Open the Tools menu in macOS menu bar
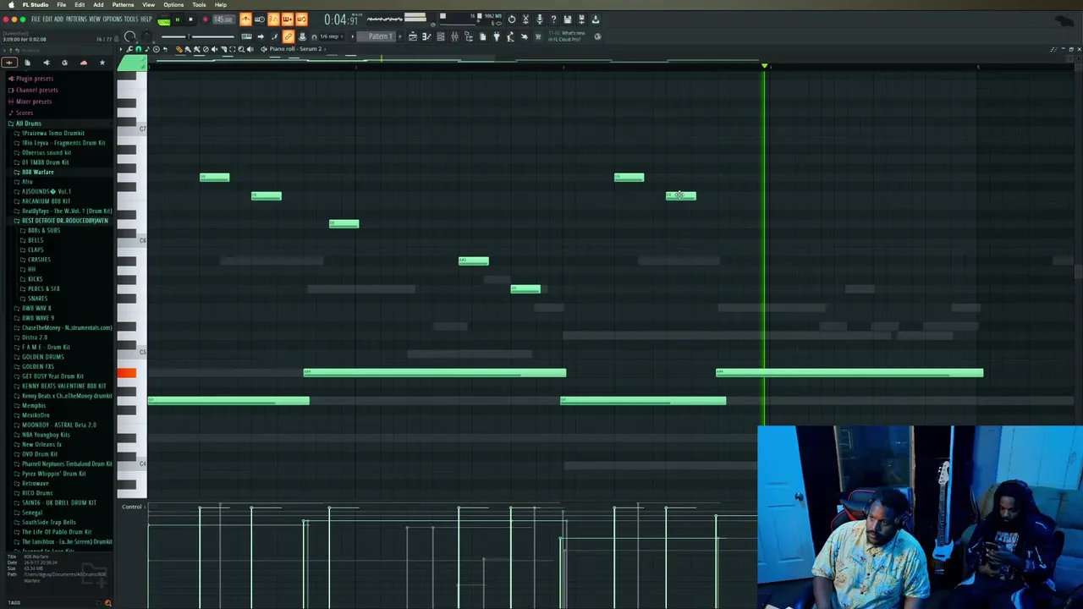This screenshot has height=609, width=1083. click(x=199, y=4)
